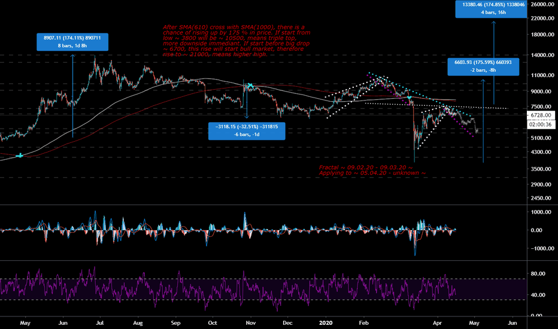Click the Apr label on time axis
558x329 pixels.
click(437, 323)
